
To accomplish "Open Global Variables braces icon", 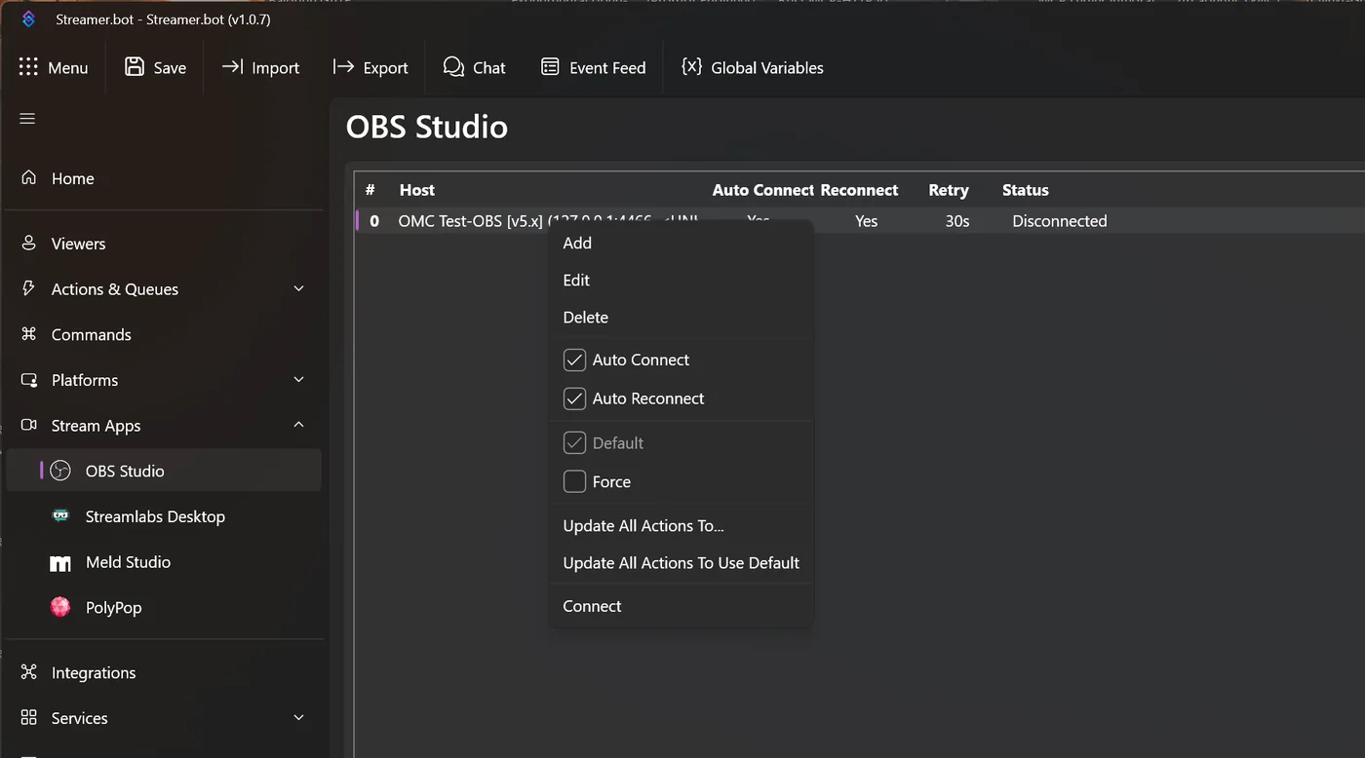I will (691, 66).
